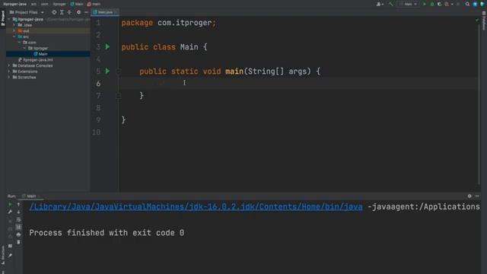Click the Stop square icon in toolbar

[x=458, y=4]
